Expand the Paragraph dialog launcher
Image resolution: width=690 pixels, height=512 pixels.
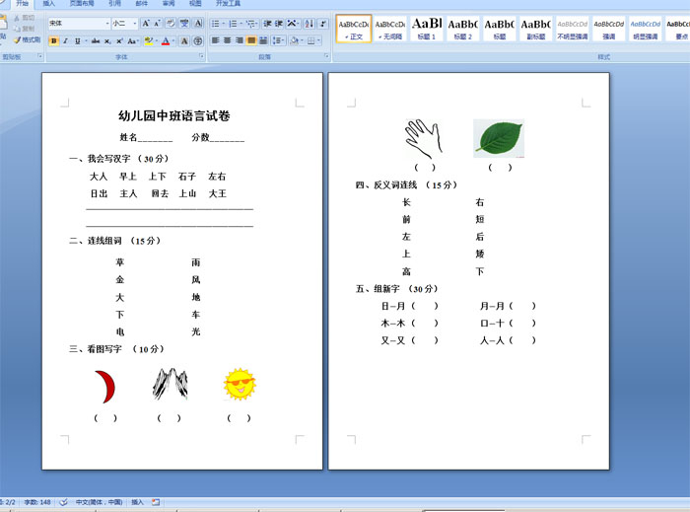(326, 56)
